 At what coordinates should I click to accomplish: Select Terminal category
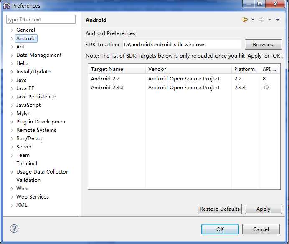(x=27, y=164)
